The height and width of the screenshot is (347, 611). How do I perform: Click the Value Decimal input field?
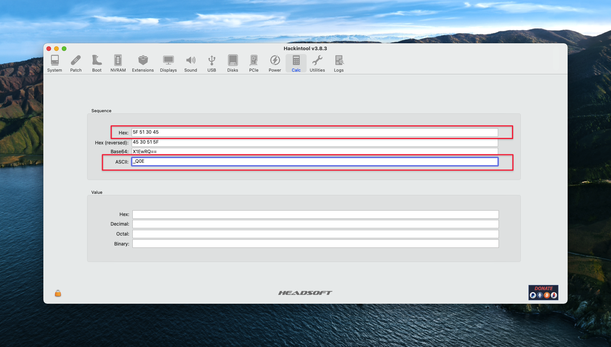(x=315, y=224)
